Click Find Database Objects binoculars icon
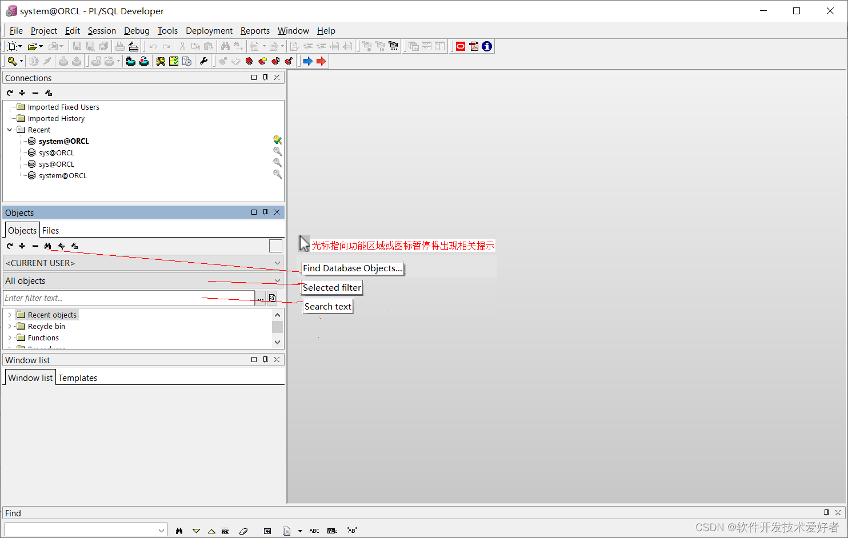Image resolution: width=848 pixels, height=538 pixels. click(48, 246)
